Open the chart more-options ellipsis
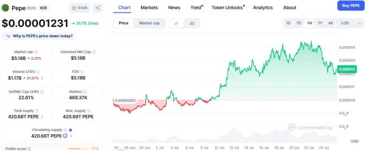Viewport: 366px width, 151px height. point(360,23)
